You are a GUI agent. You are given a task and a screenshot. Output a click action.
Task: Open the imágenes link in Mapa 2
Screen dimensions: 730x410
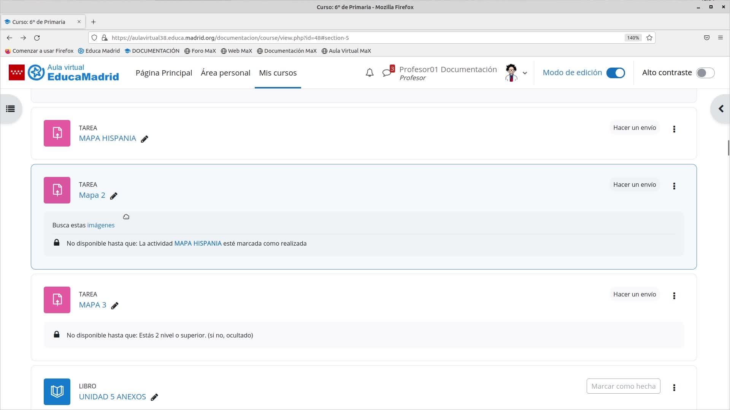pyautogui.click(x=101, y=225)
